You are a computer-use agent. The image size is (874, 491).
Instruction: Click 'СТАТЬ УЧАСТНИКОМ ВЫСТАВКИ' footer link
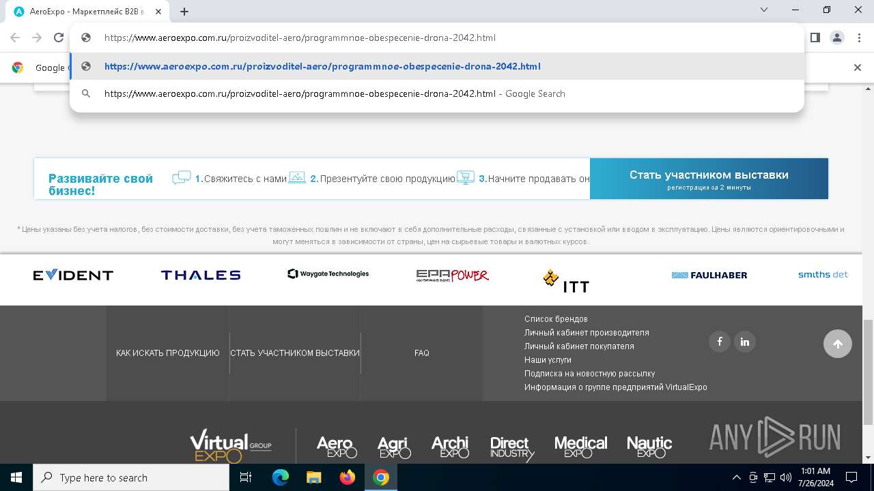[x=295, y=353]
